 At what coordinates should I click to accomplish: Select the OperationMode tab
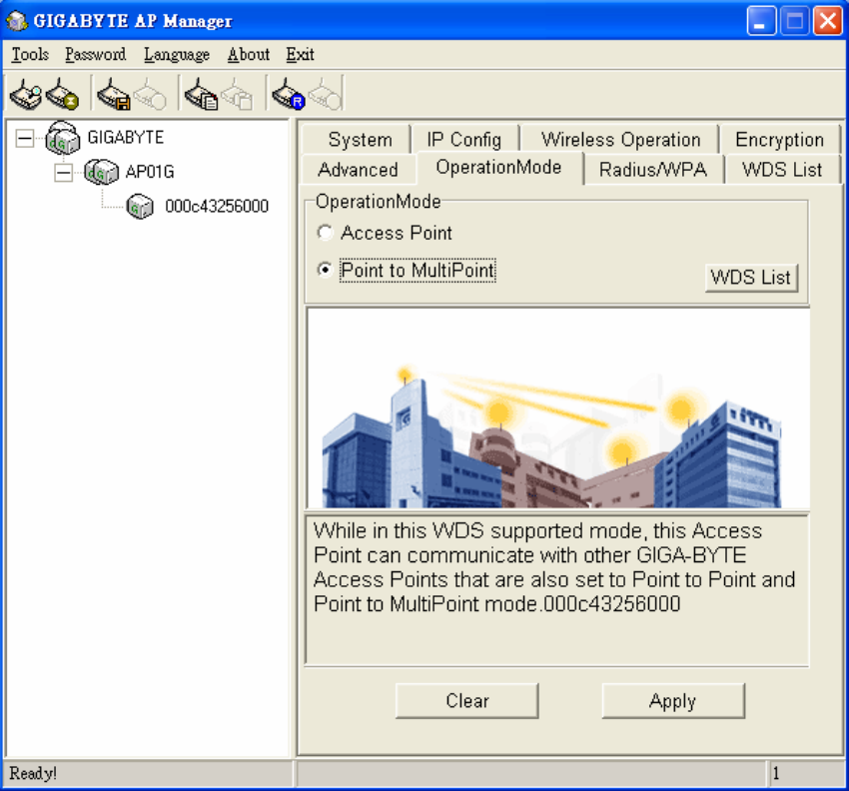coord(498,168)
